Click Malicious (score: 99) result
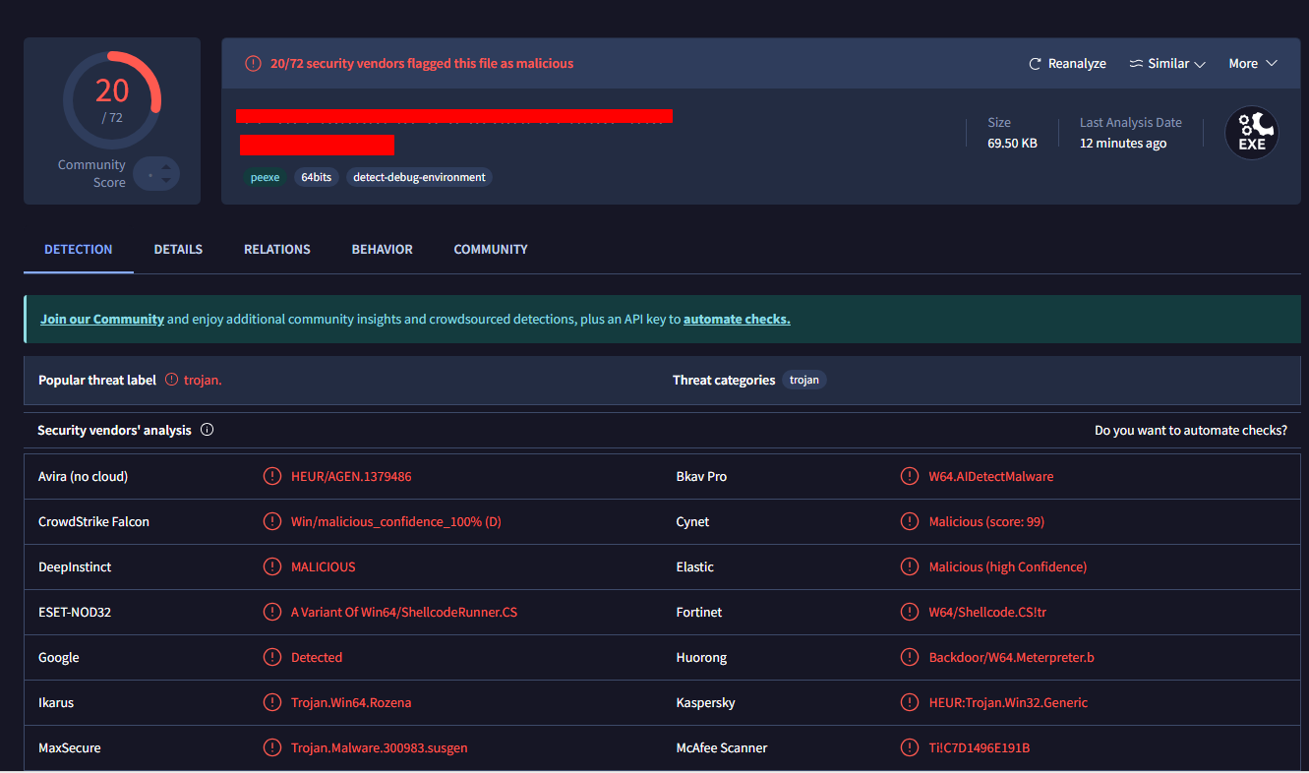1309x773 pixels. [986, 521]
